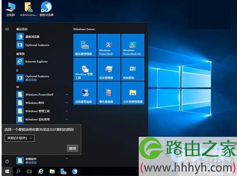This screenshot has width=237, height=176.
Task: Open the browser icon on the taskbar
Action: coord(75,171)
